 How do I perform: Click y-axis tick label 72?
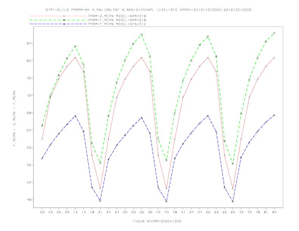coord(29,95)
